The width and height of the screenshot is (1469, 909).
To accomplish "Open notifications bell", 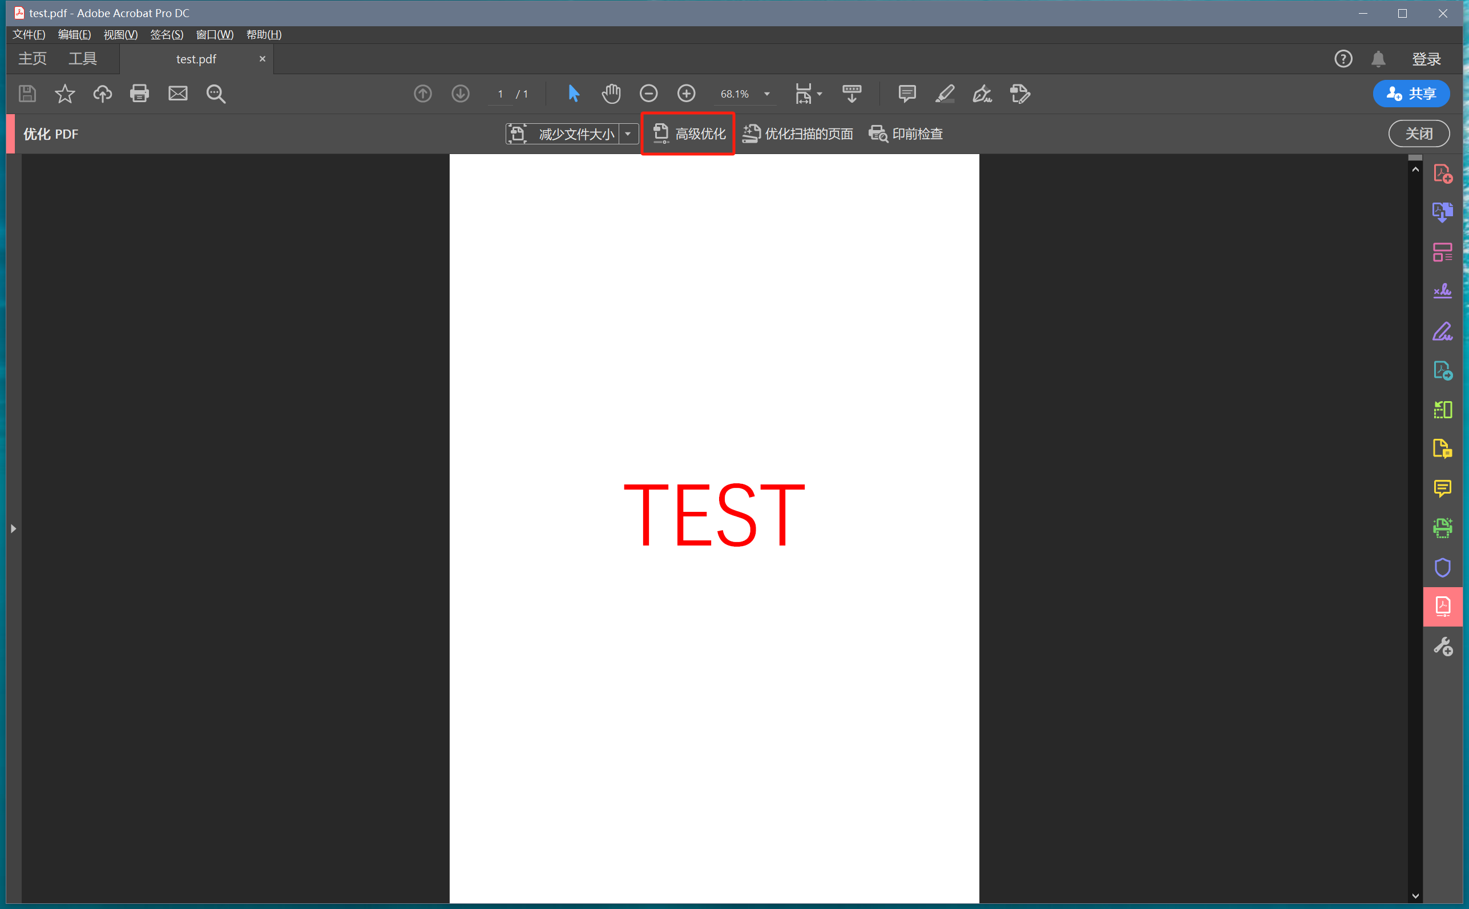I will (1378, 59).
